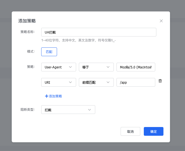Click the chevron arrow in the 拦截 selector

(x=89, y=110)
